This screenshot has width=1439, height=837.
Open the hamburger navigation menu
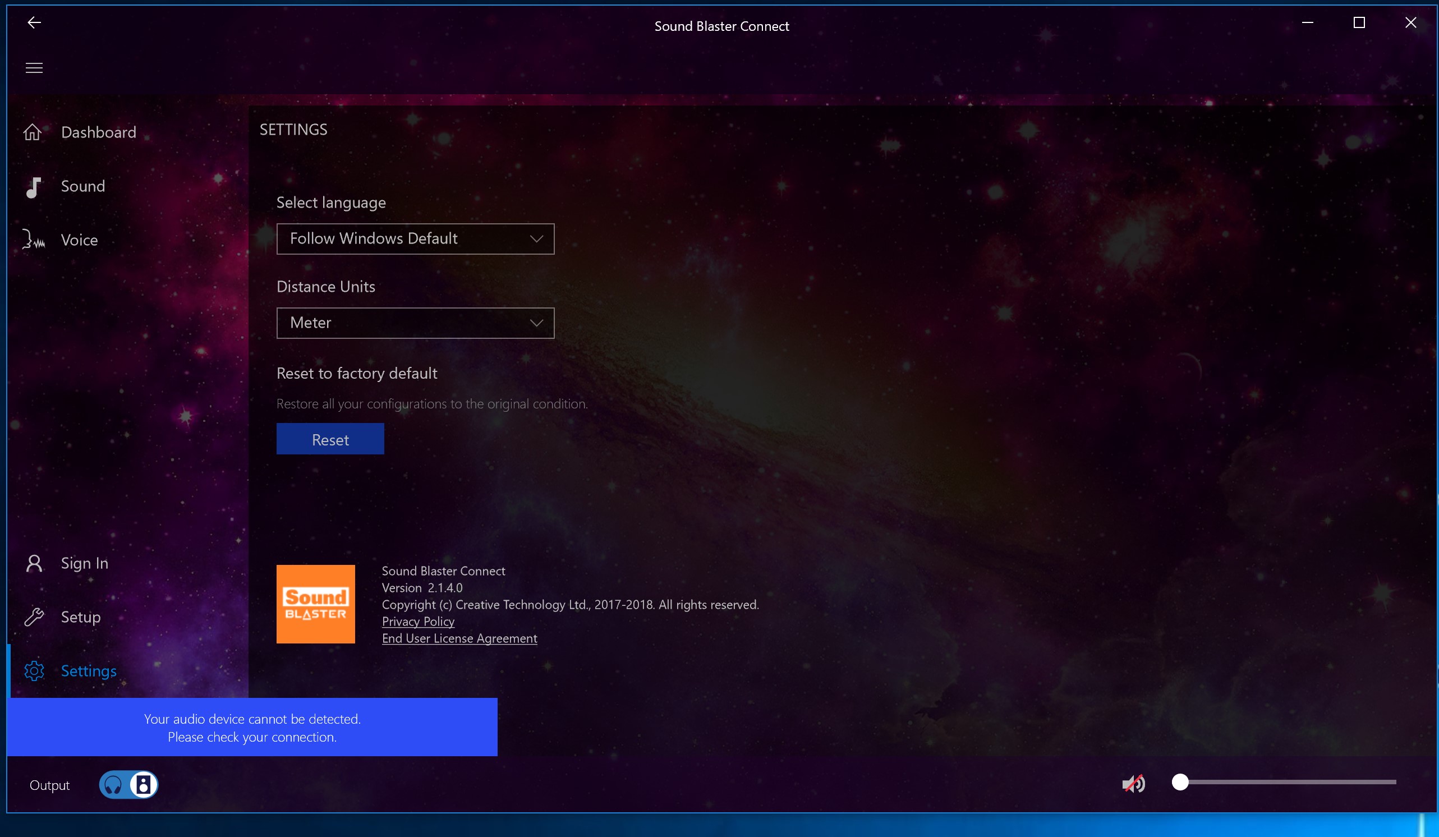coord(34,68)
